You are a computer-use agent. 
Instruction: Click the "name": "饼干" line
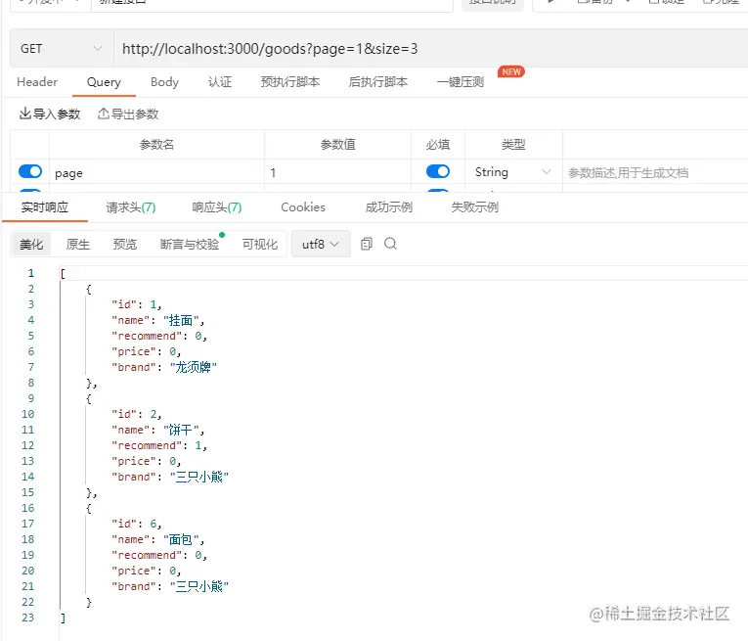[157, 430]
